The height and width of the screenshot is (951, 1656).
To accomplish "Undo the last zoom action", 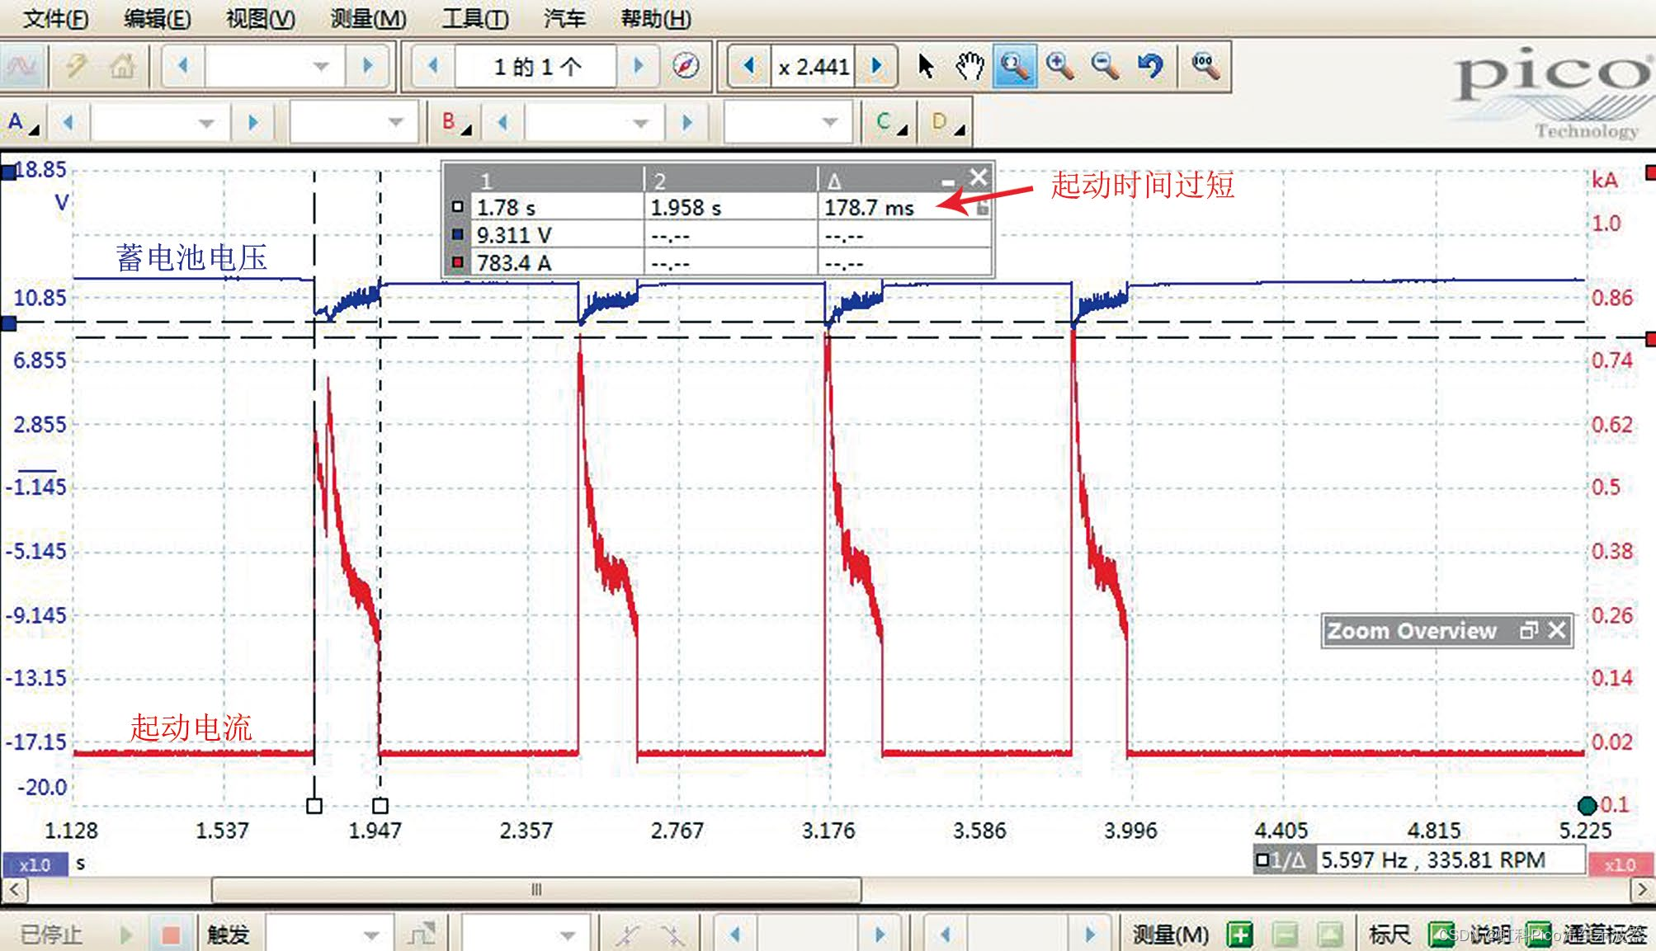I will click(1149, 66).
